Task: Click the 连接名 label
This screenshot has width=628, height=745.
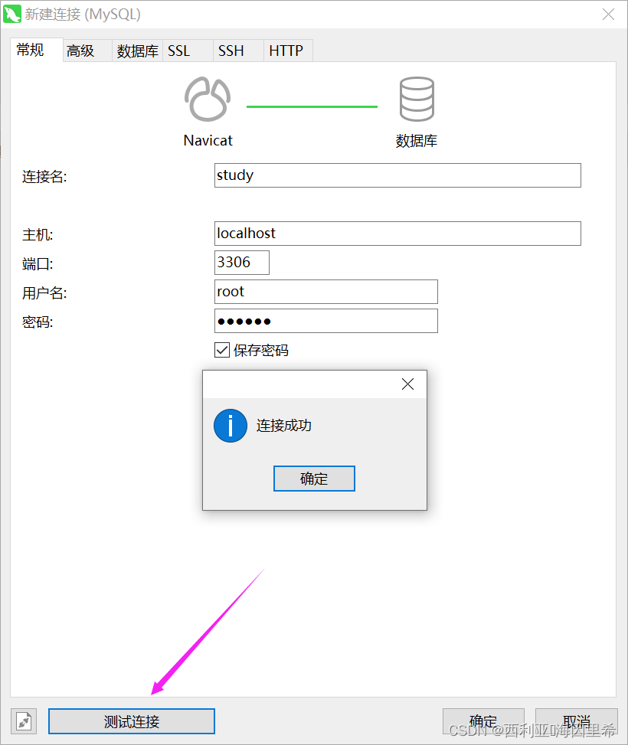Action: click(44, 177)
